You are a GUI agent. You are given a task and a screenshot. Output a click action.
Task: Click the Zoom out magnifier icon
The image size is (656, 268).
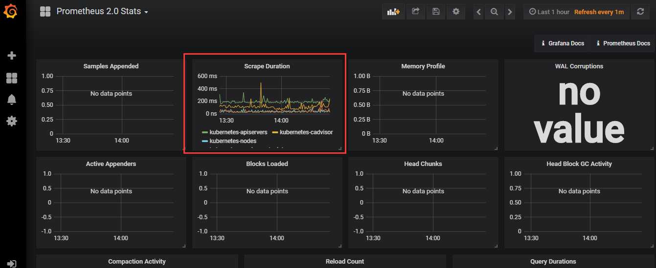(x=494, y=12)
